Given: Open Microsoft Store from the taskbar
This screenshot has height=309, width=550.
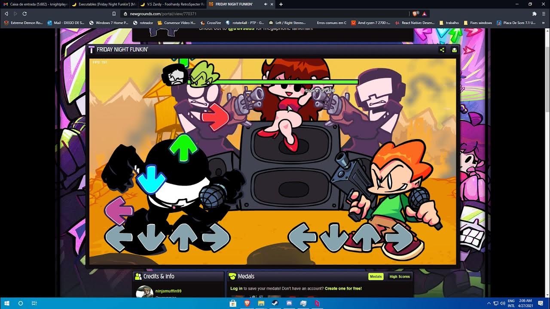Looking at the screenshot, I should pyautogui.click(x=233, y=303).
